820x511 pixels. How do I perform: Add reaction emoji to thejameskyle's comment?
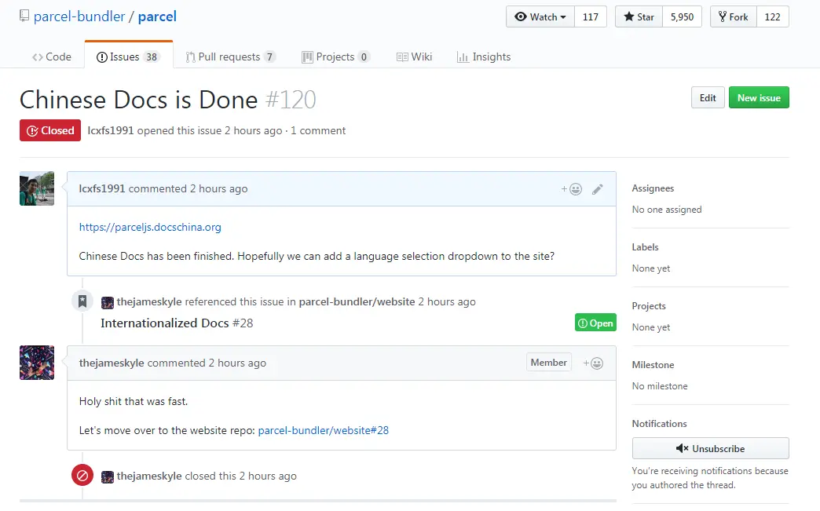(x=593, y=363)
